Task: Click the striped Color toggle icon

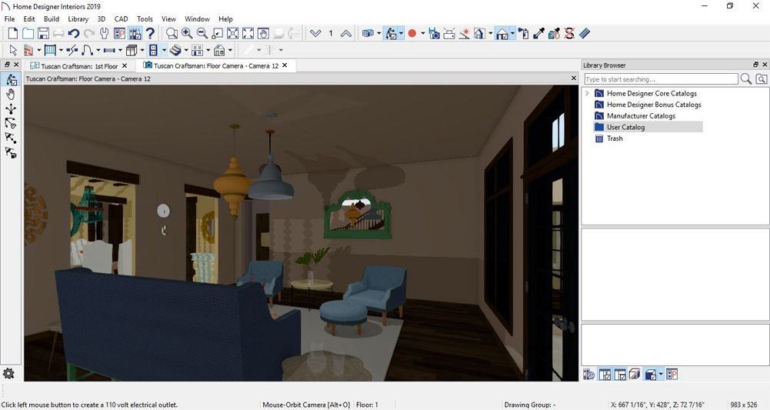Action: click(x=585, y=33)
